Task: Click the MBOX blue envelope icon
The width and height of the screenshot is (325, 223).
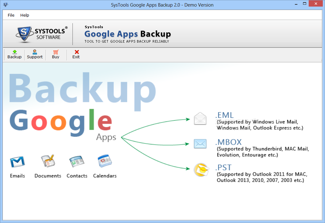Action: [x=200, y=144]
